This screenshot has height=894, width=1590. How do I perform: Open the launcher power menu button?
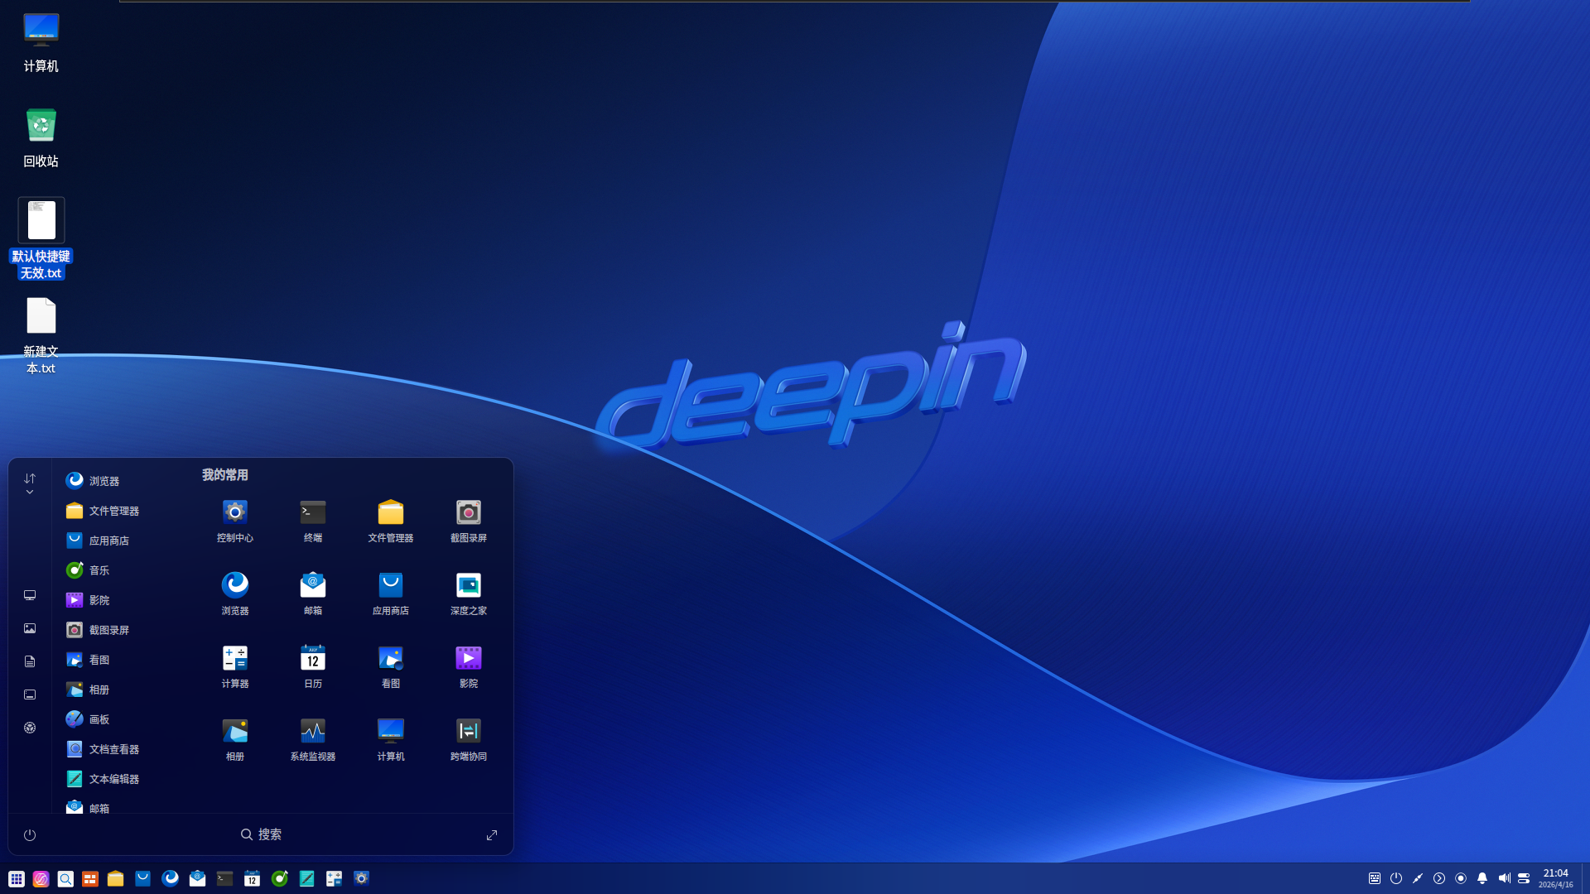pyautogui.click(x=30, y=835)
